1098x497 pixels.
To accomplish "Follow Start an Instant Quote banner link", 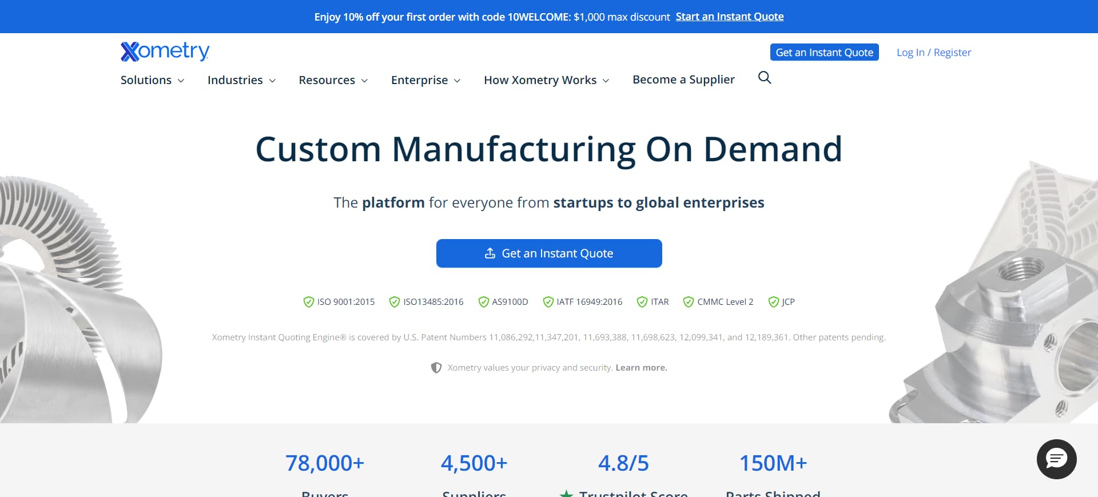I will point(730,17).
